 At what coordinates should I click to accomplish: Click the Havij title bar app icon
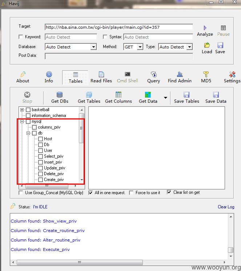4,3
